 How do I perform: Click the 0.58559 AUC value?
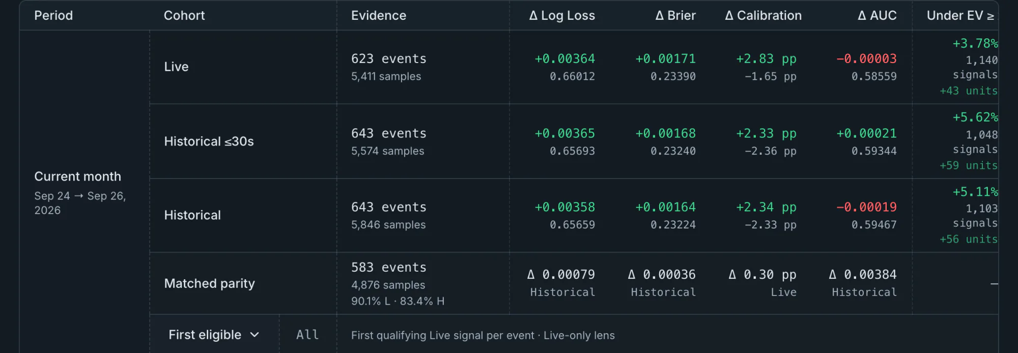coord(874,76)
